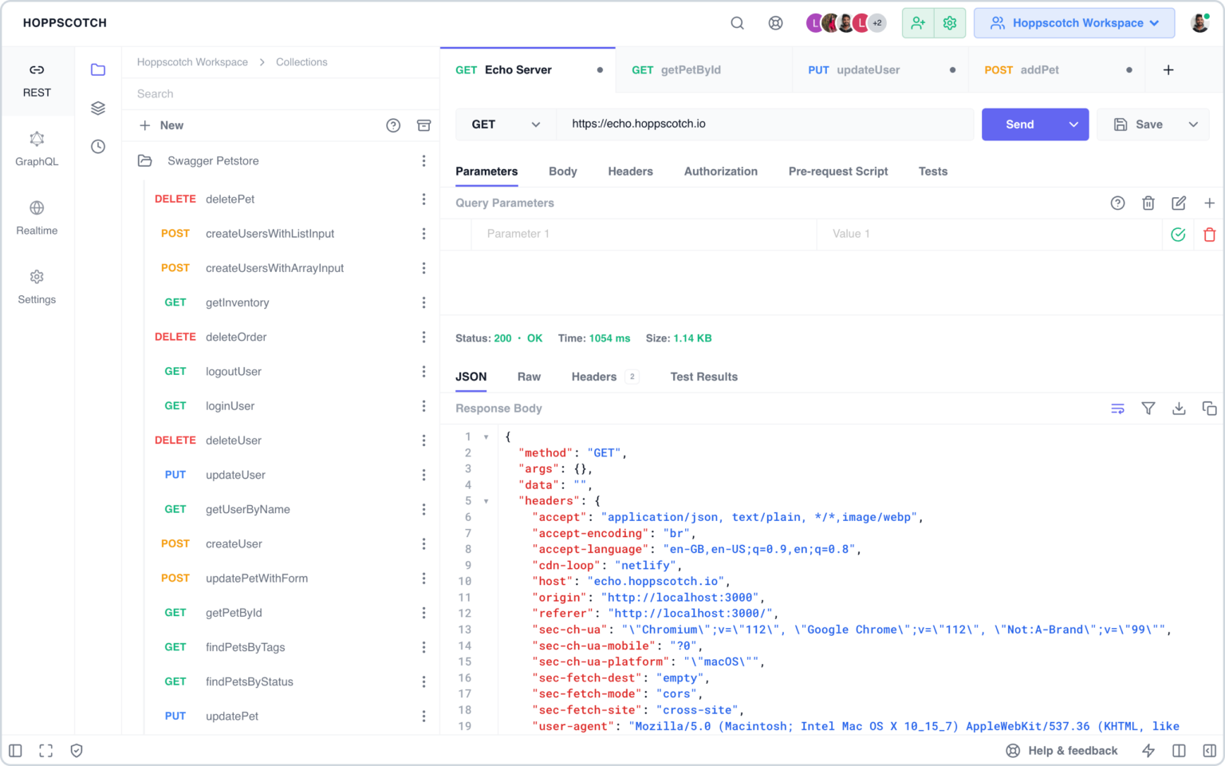
Task: Select the GraphQL section in the sidebar
Action: [37, 148]
